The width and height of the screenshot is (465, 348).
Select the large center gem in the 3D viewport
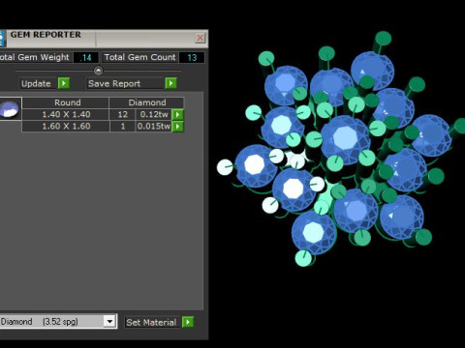click(x=346, y=139)
